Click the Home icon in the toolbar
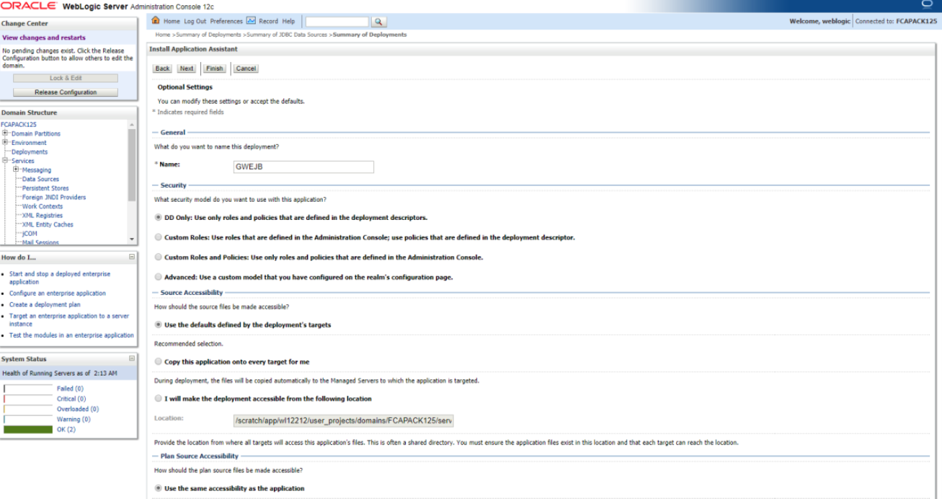This screenshot has width=942, height=499. (156, 21)
